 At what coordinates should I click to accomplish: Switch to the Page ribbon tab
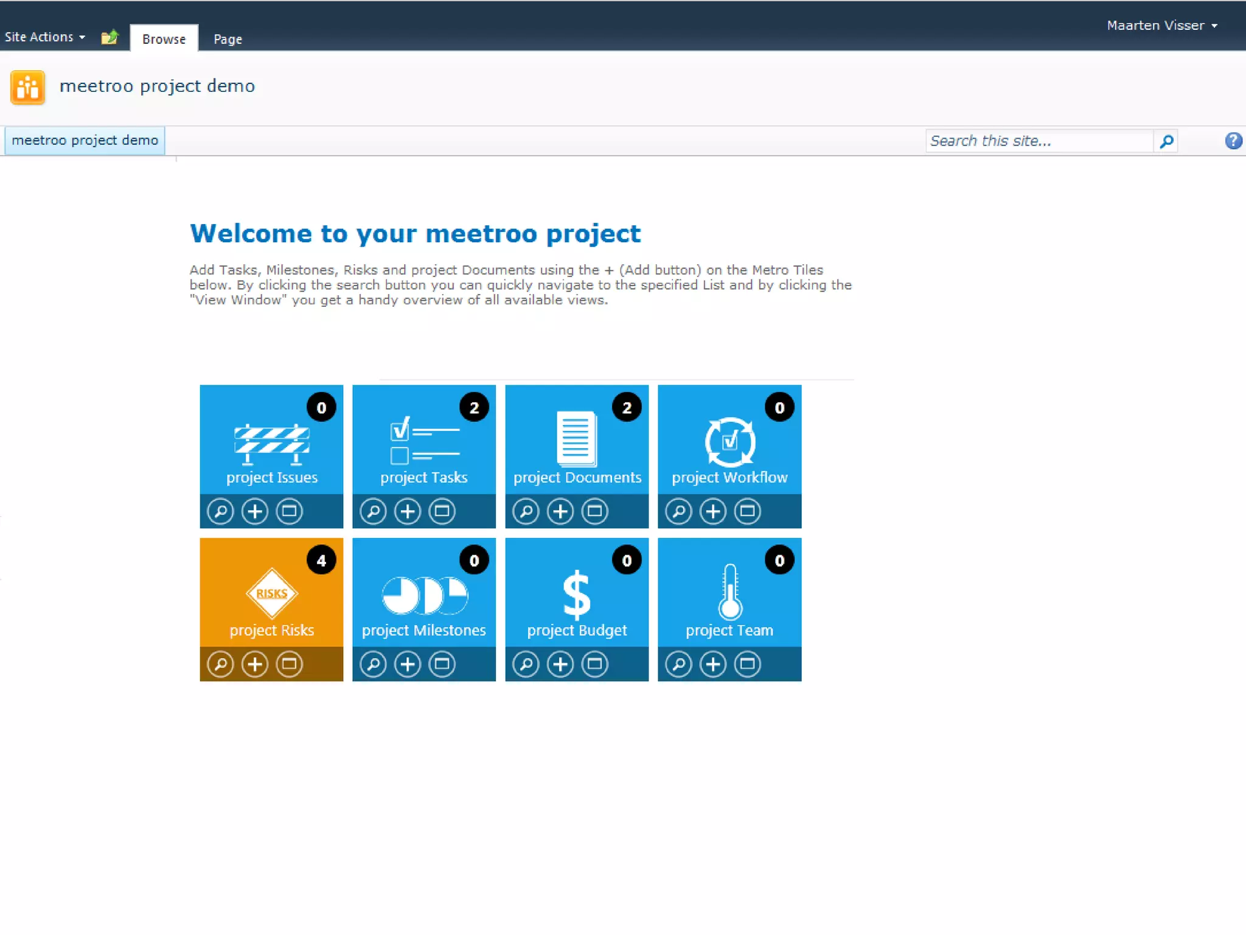(x=228, y=39)
